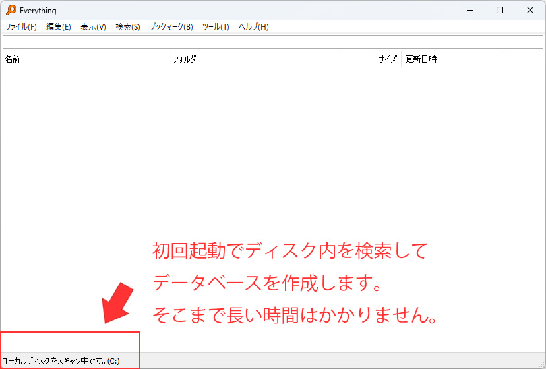Screen dimensions: 546x369
Task: Click the scanning status text in status bar
Action: coord(61,361)
